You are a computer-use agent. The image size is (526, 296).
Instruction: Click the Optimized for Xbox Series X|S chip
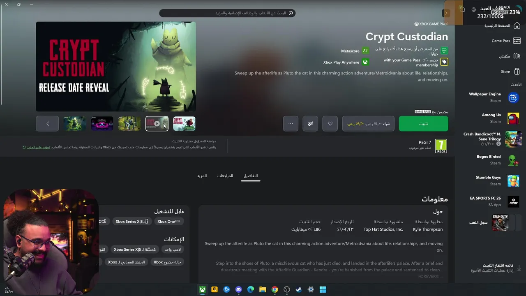point(134,250)
